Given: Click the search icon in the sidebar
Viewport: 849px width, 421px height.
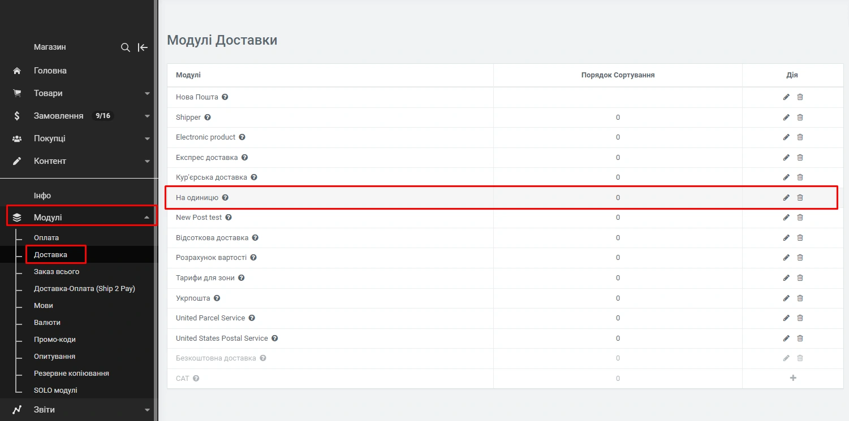Looking at the screenshot, I should click(126, 47).
